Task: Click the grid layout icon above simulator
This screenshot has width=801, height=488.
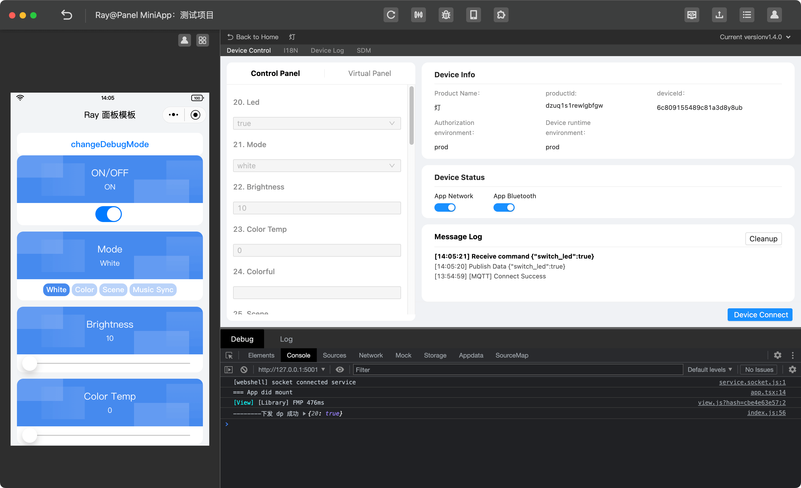Action: click(202, 40)
